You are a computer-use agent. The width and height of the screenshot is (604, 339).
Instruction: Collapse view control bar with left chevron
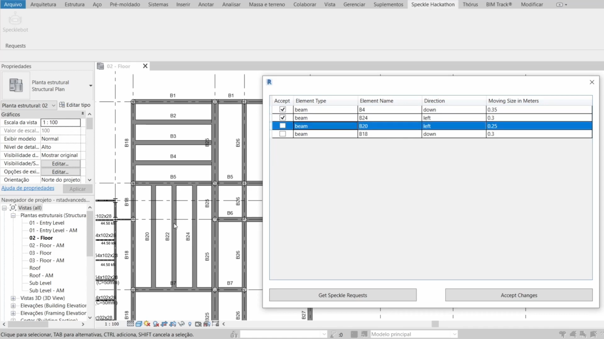point(223,324)
